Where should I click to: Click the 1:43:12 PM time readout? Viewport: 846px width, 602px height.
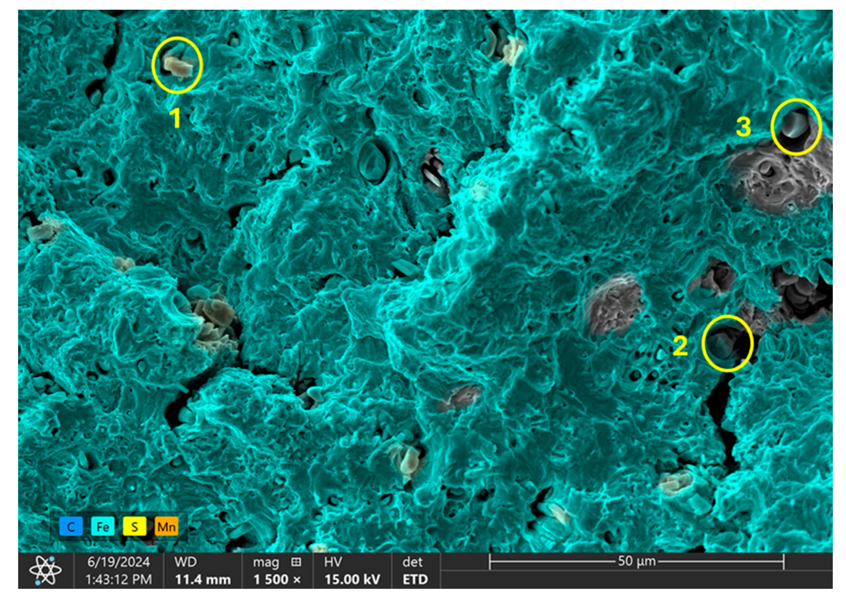click(119, 579)
